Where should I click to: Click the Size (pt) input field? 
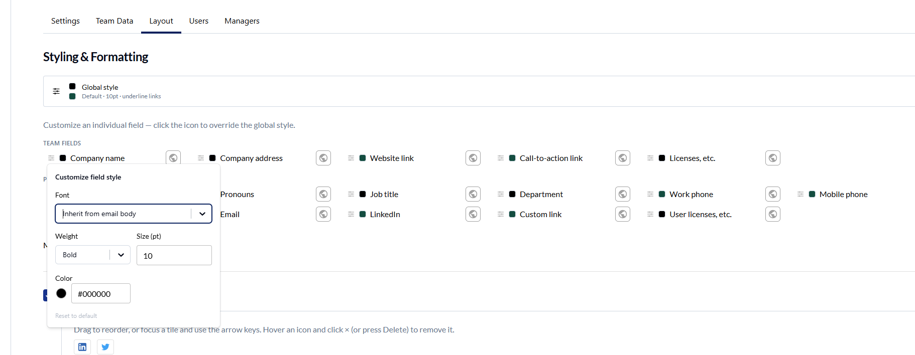click(174, 255)
